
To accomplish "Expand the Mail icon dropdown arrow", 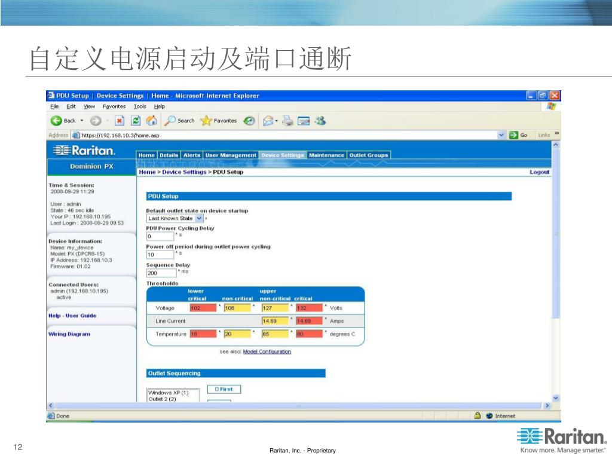I will [x=277, y=121].
